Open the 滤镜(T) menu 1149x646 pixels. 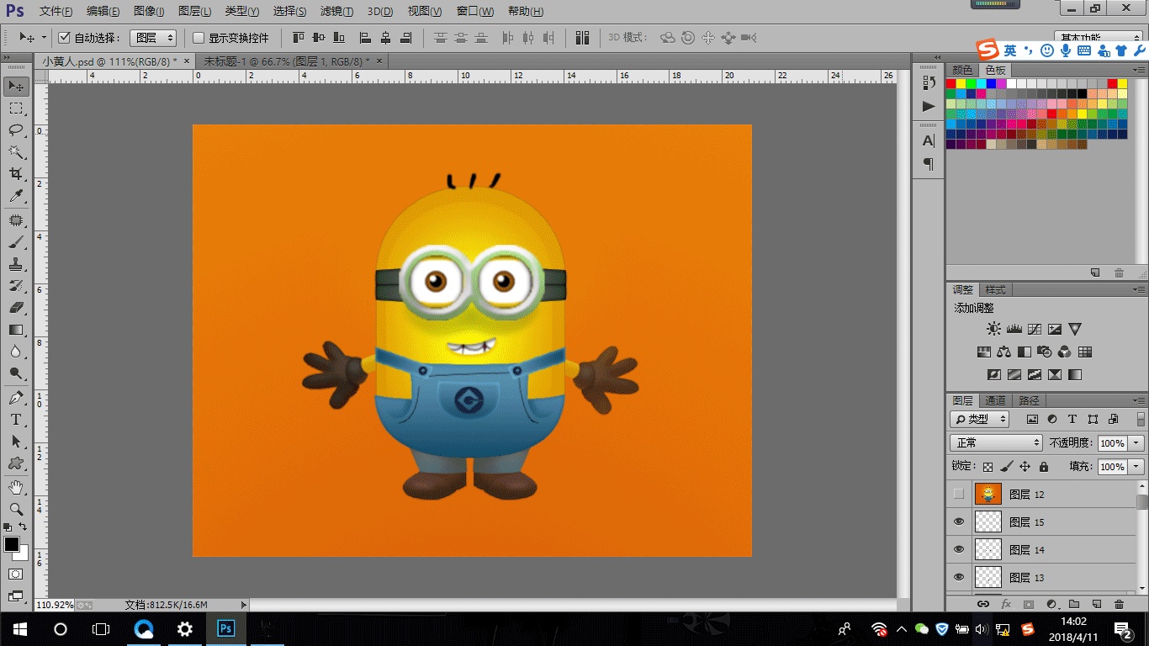[x=337, y=12]
